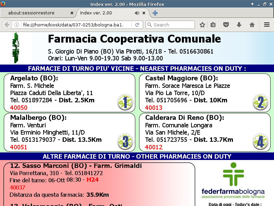Click the Search input field
This screenshot has height=206, width=274.
pyautogui.click(x=173, y=25)
